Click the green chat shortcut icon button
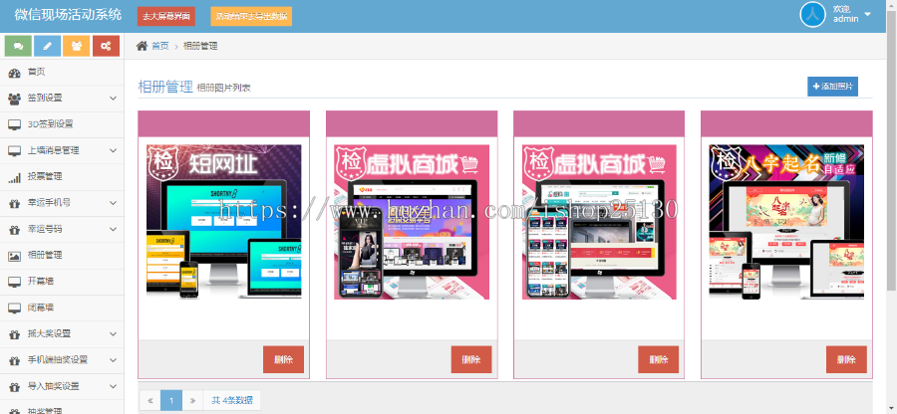This screenshot has width=897, height=414. (x=19, y=46)
